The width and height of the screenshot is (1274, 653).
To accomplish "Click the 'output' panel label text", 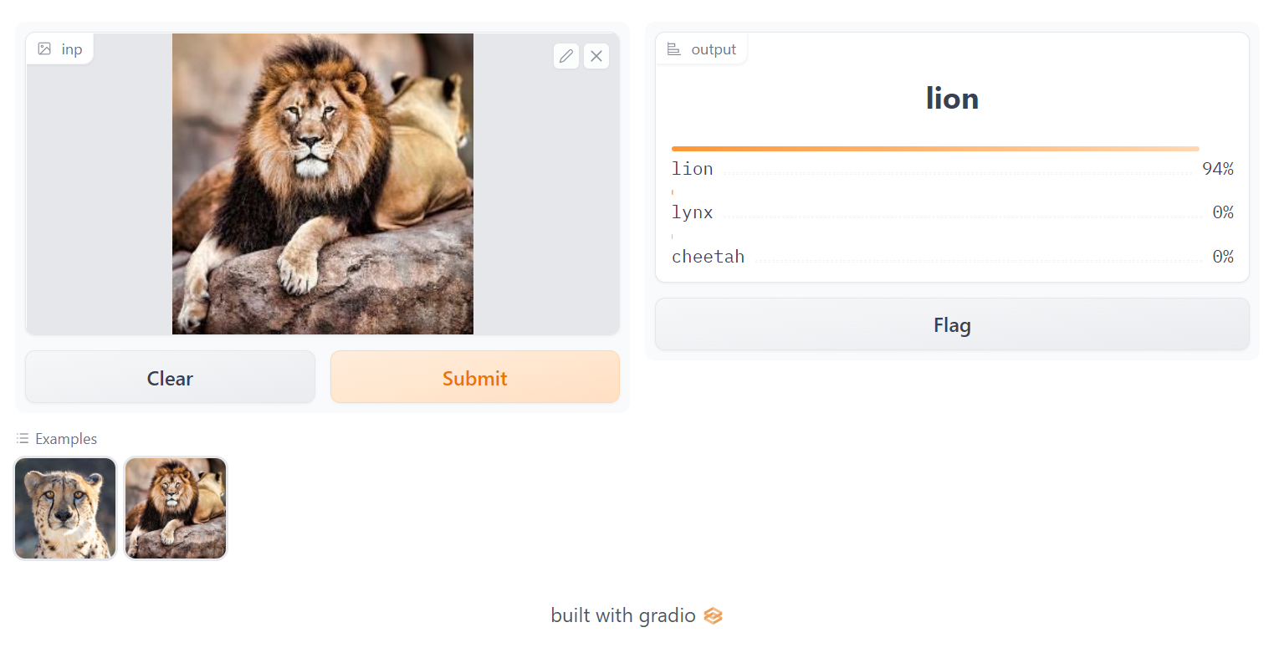I will tap(714, 49).
